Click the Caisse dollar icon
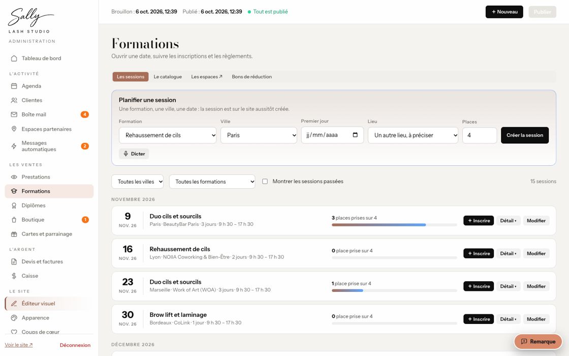 pos(14,276)
